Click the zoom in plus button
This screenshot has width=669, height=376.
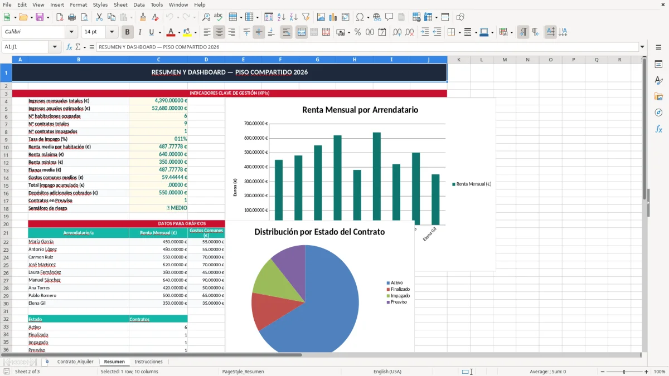click(647, 372)
